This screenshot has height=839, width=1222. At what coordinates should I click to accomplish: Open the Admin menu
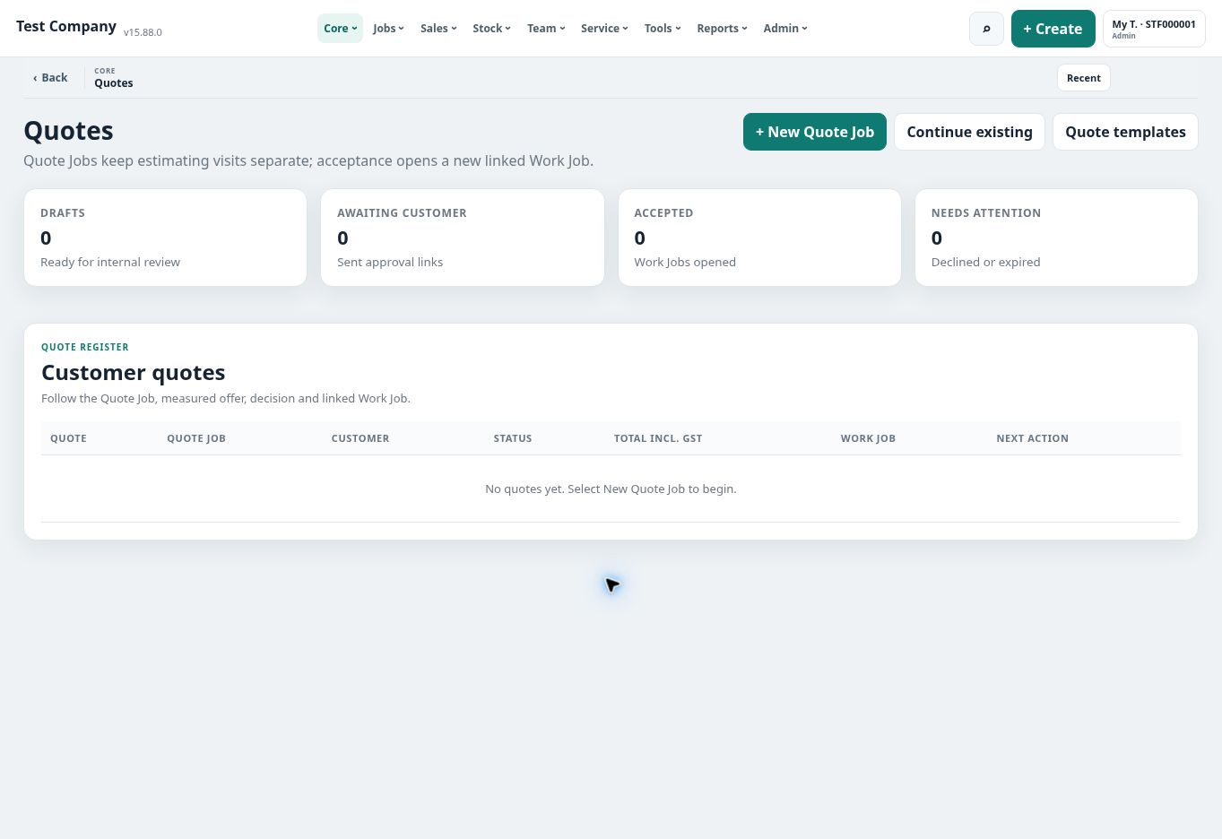coord(785,29)
